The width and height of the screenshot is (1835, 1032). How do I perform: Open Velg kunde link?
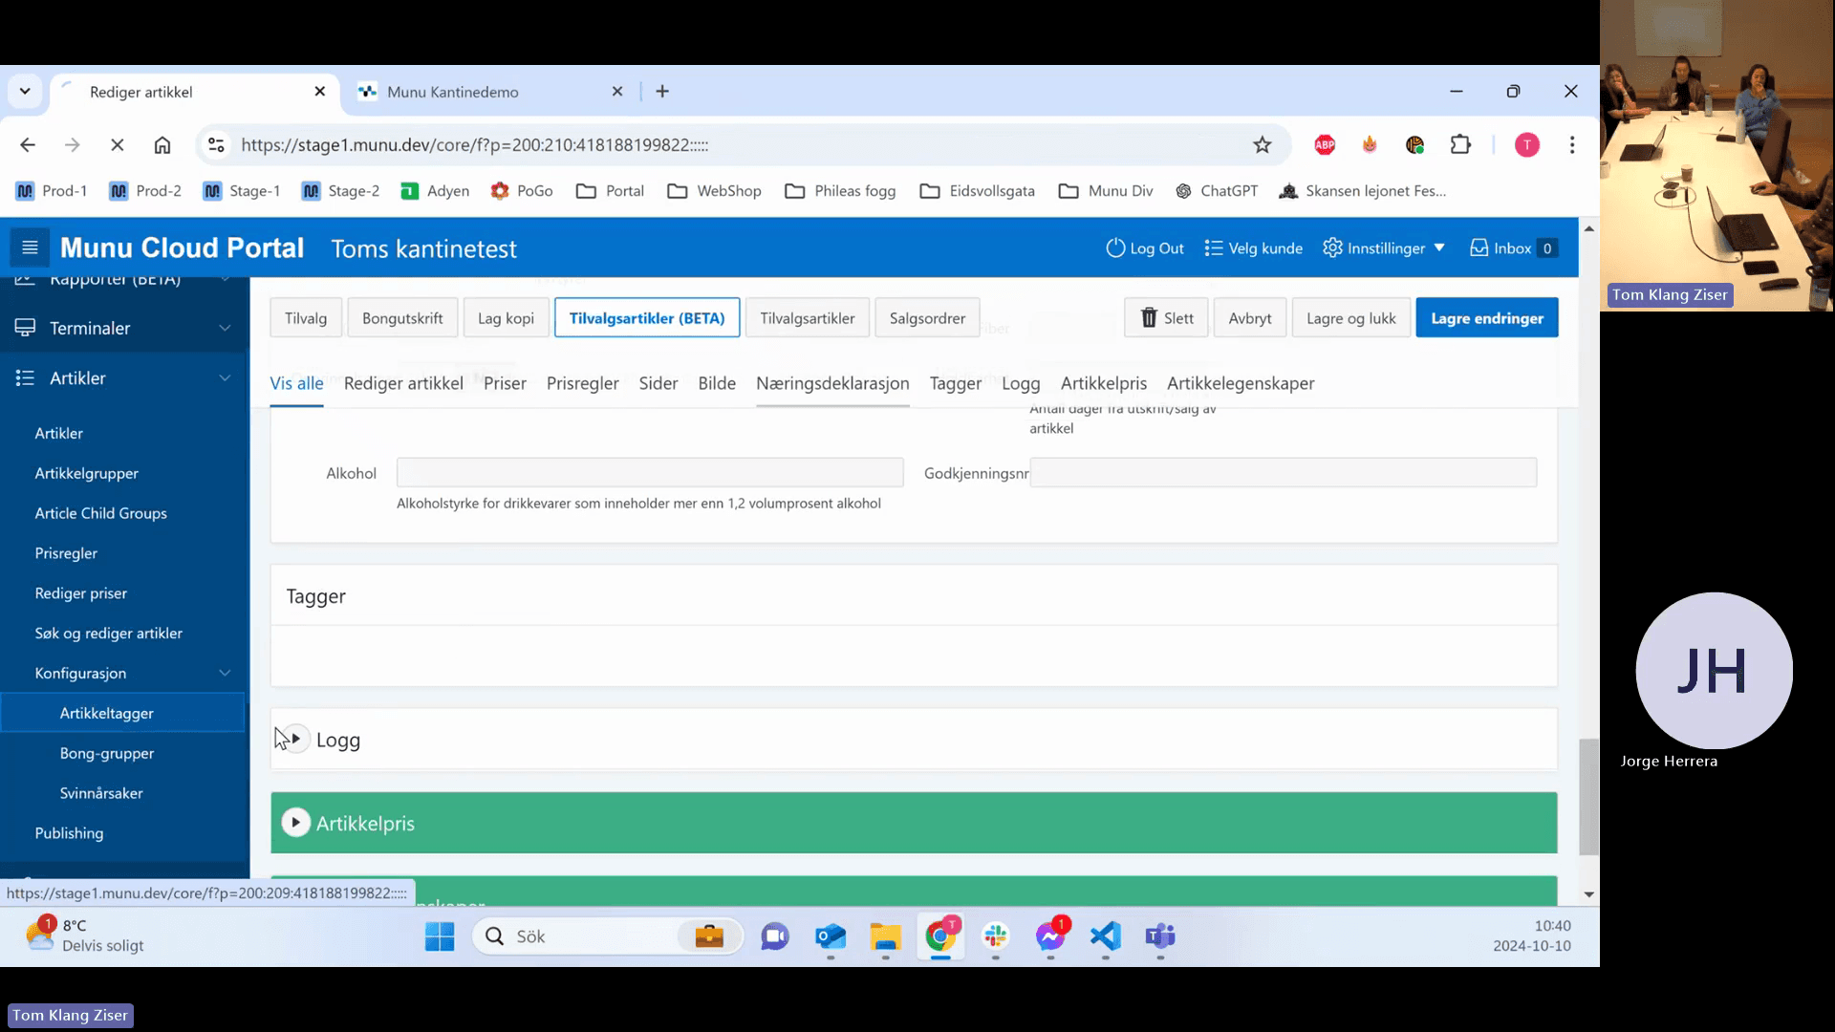pos(1253,248)
